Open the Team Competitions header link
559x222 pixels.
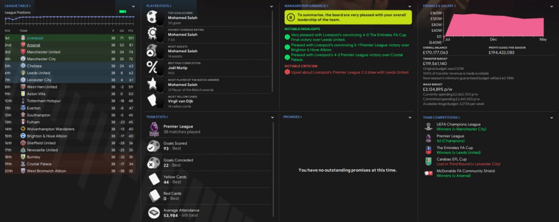[441, 117]
